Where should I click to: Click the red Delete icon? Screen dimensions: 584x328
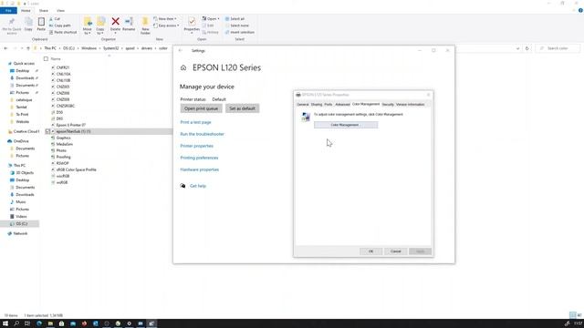[116, 22]
